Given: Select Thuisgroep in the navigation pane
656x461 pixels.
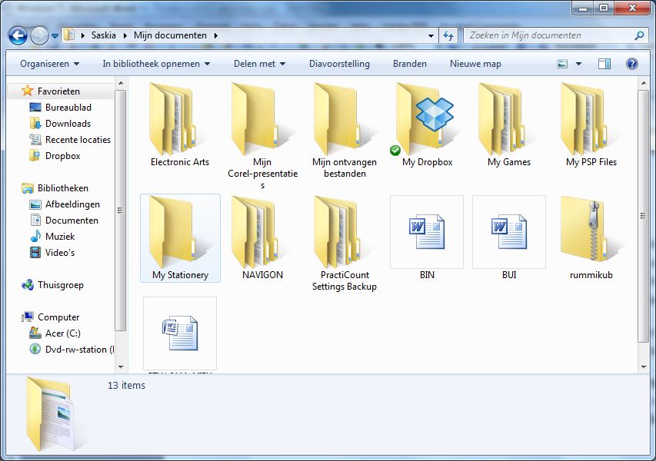Looking at the screenshot, I should (x=53, y=285).
